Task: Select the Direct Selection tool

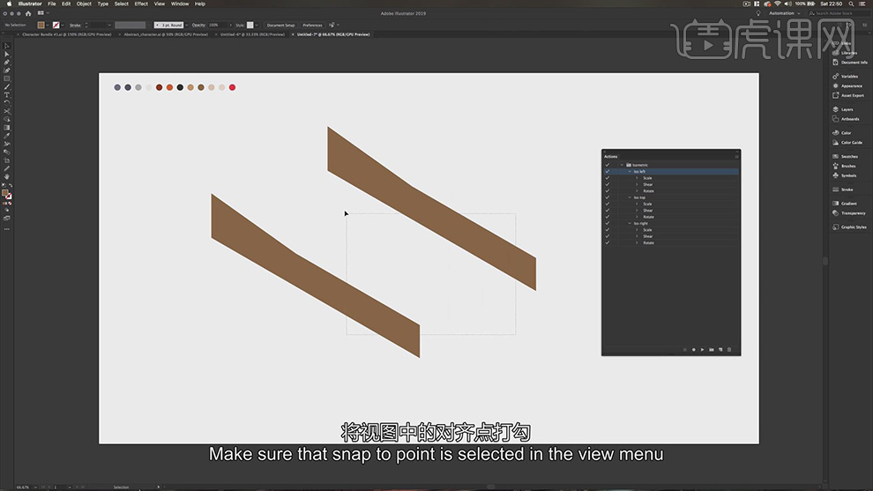Action: 7,54
